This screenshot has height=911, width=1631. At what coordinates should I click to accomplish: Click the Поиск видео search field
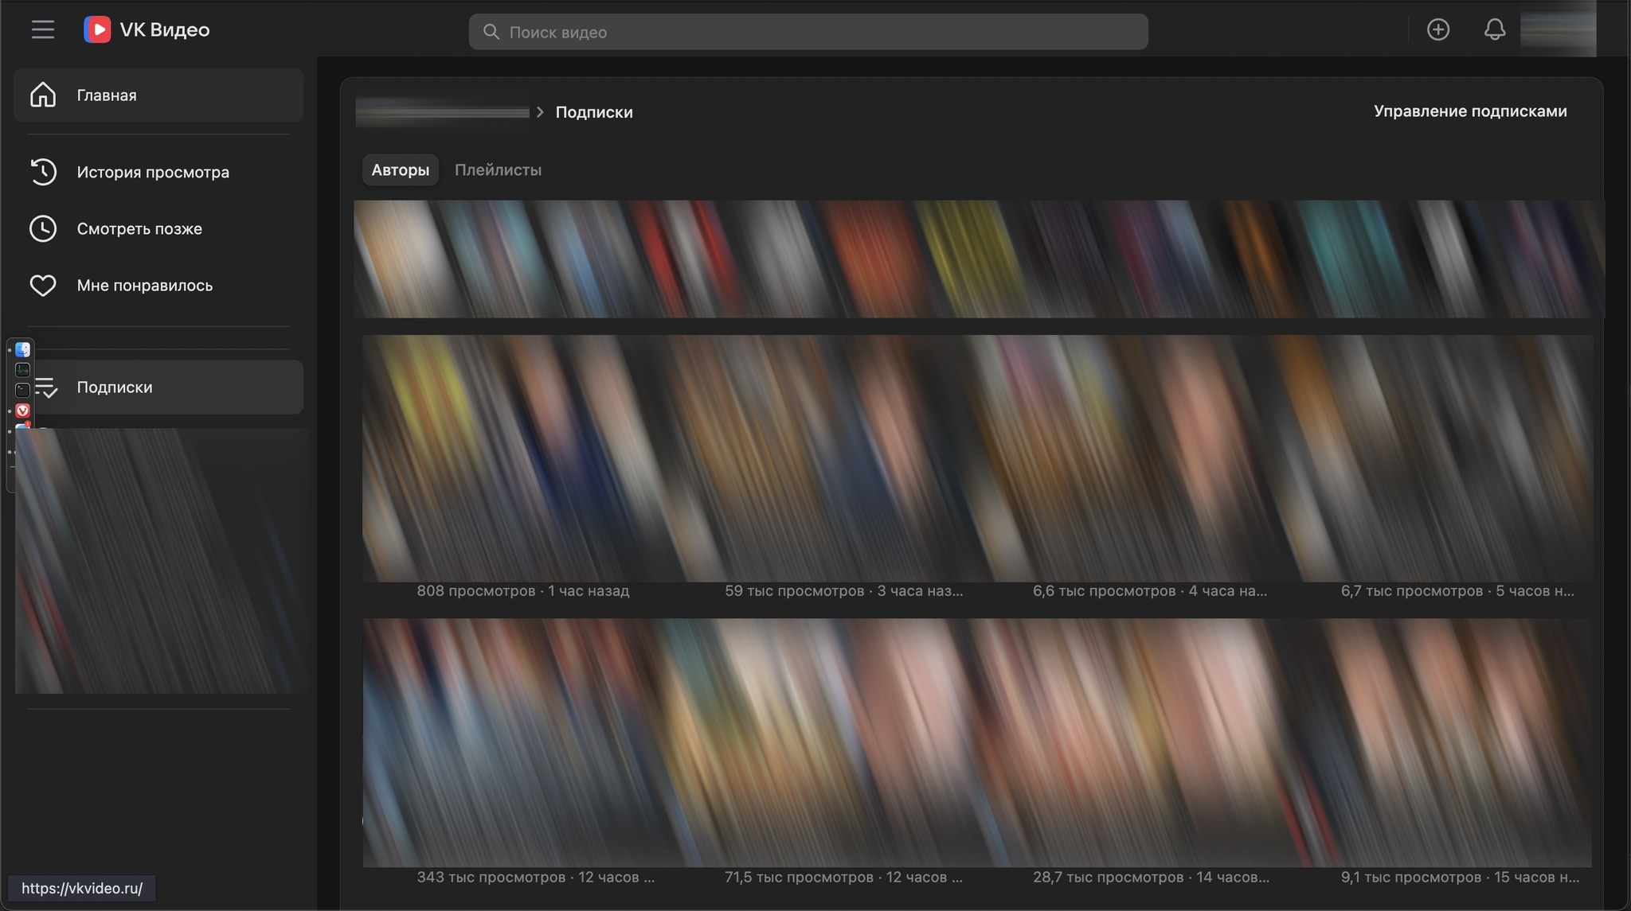(x=808, y=32)
